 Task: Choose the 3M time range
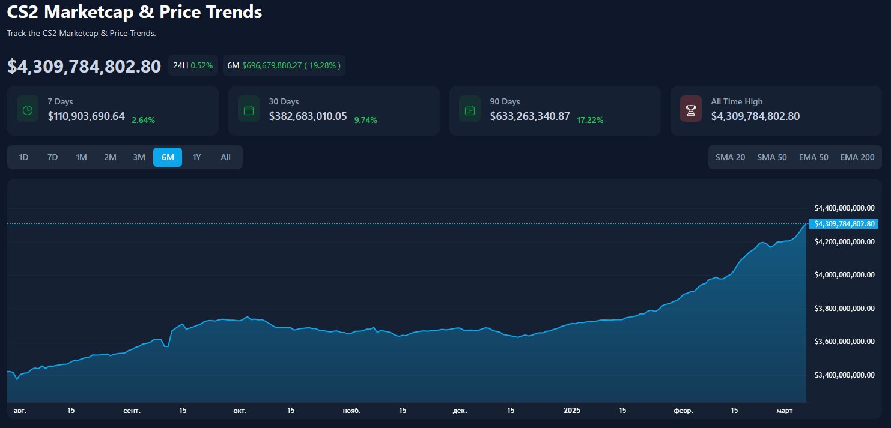click(139, 157)
